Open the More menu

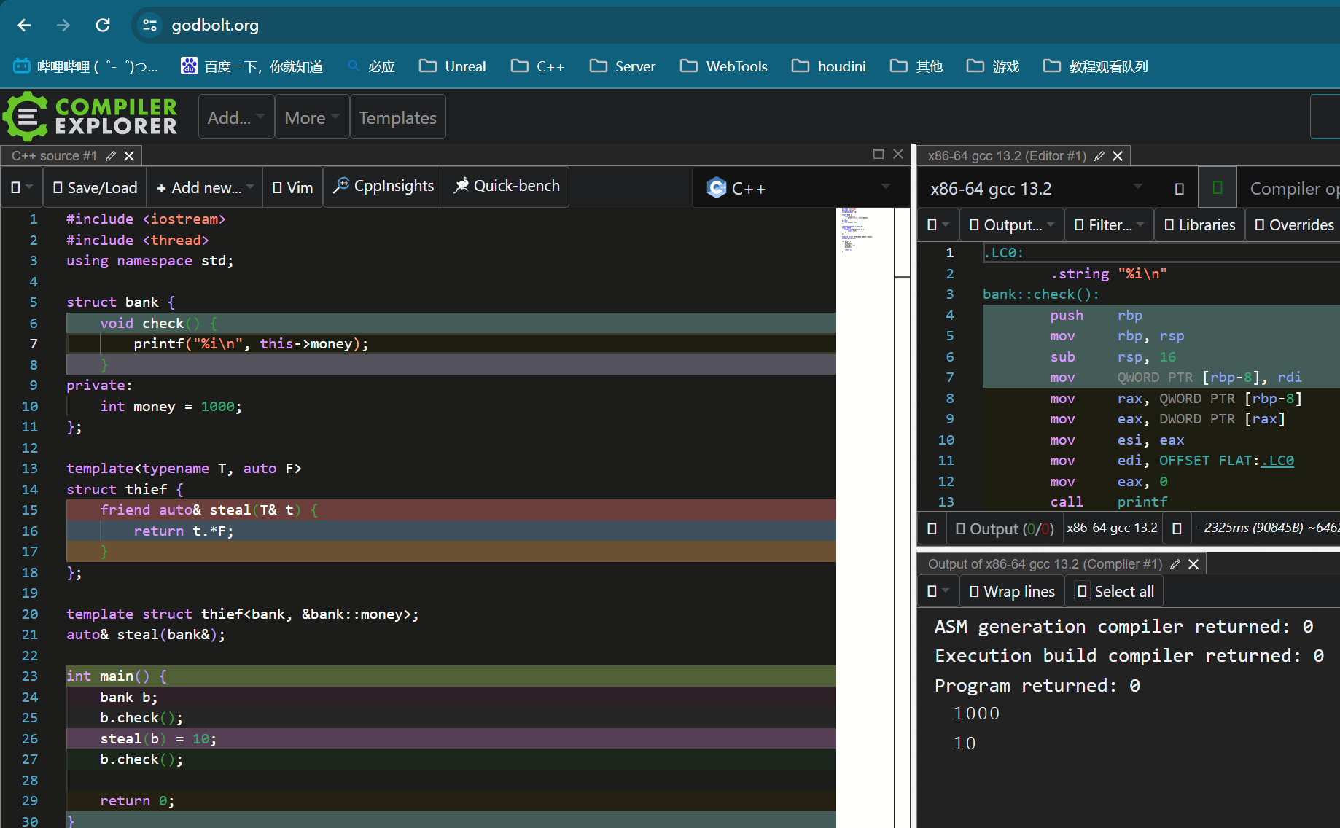(x=312, y=117)
